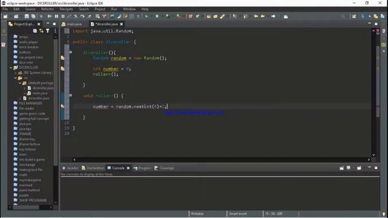Open the Refactor menu
The image size is (388, 218).
tap(47, 9)
